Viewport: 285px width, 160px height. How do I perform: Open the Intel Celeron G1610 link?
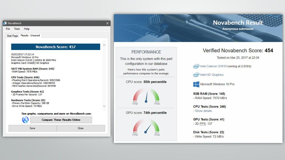213,66
